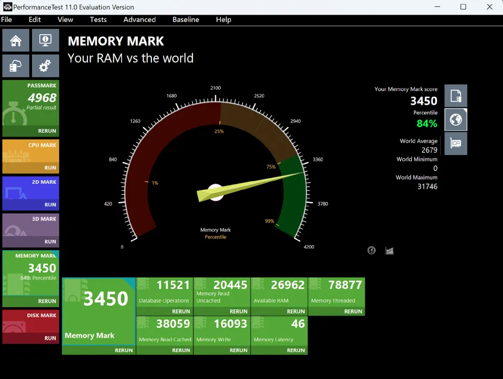
Task: Open the Baseline menu
Action: point(185,19)
